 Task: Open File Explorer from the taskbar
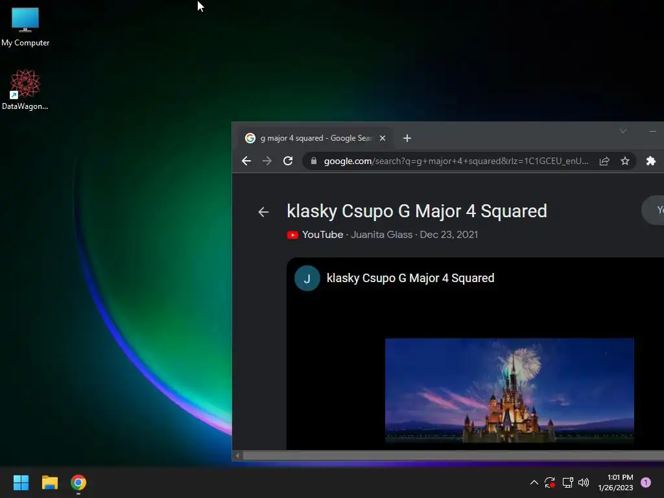[x=49, y=482]
